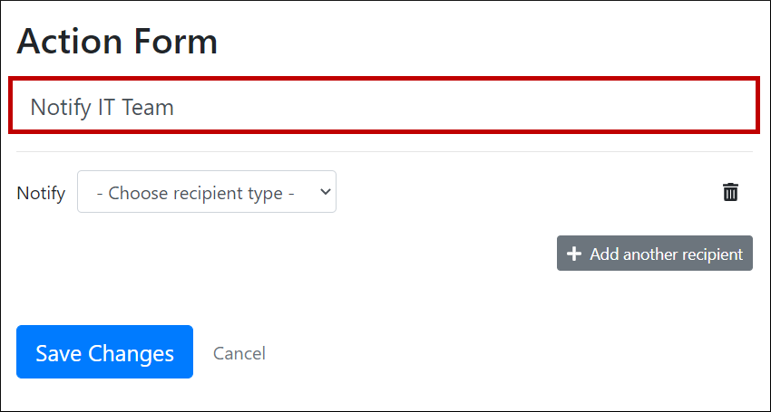
Task: Cancel the action form
Action: [239, 353]
